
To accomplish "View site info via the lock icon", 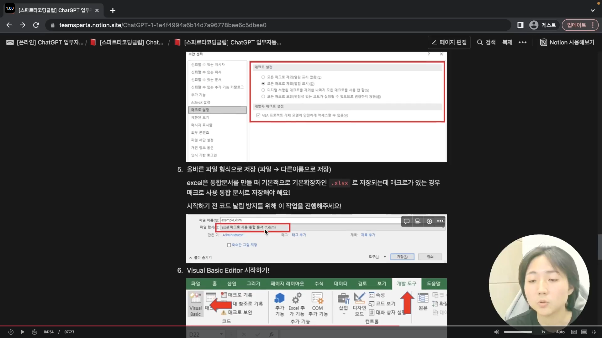I will 53,25.
